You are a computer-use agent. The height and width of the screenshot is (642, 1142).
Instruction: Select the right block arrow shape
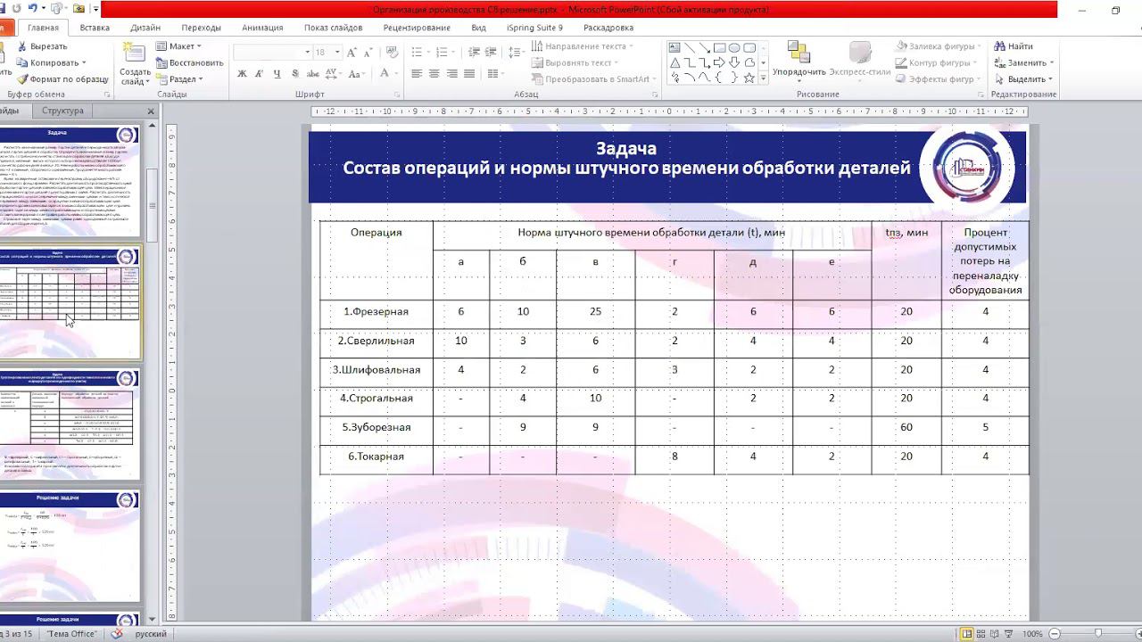719,62
